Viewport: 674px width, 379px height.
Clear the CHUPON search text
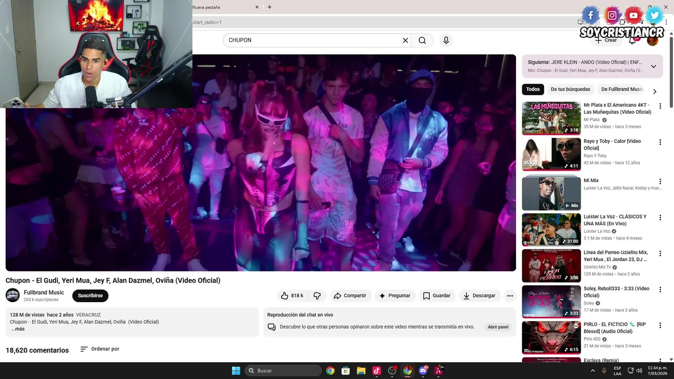[405, 41]
